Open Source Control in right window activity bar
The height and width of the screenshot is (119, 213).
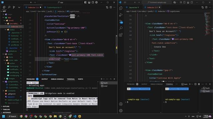(121, 21)
